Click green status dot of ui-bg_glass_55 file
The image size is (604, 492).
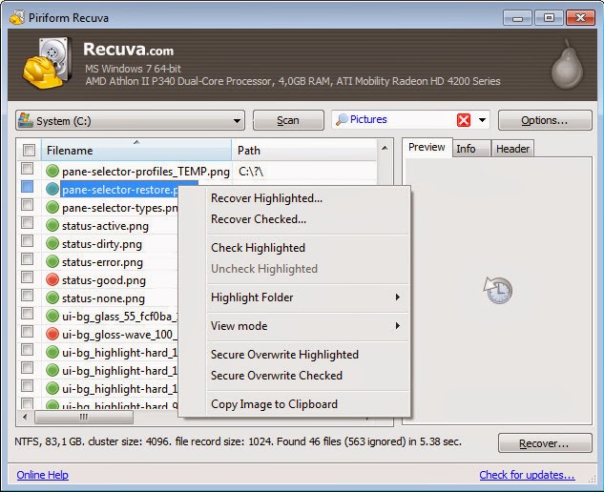pyautogui.click(x=52, y=316)
